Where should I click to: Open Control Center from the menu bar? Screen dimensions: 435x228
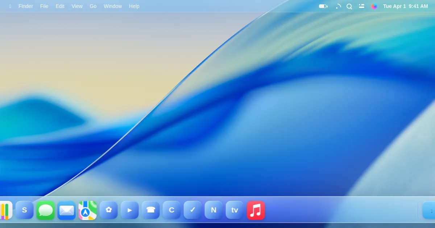(361, 6)
